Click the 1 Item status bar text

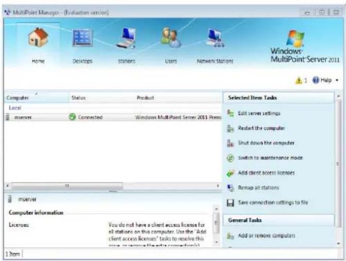pos(13,254)
